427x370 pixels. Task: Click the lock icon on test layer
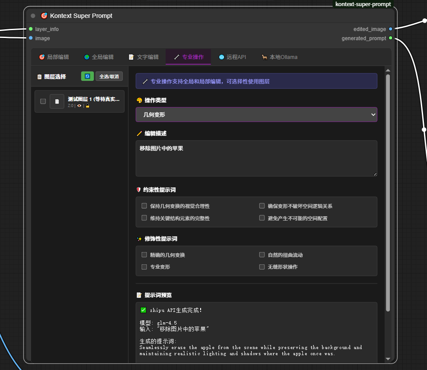click(87, 106)
